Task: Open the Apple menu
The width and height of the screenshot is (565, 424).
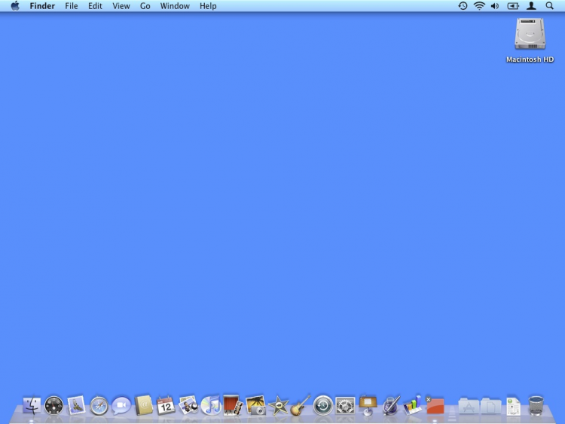Action: 15,6
